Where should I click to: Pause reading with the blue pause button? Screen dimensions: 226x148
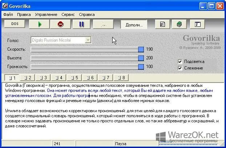(81, 24)
